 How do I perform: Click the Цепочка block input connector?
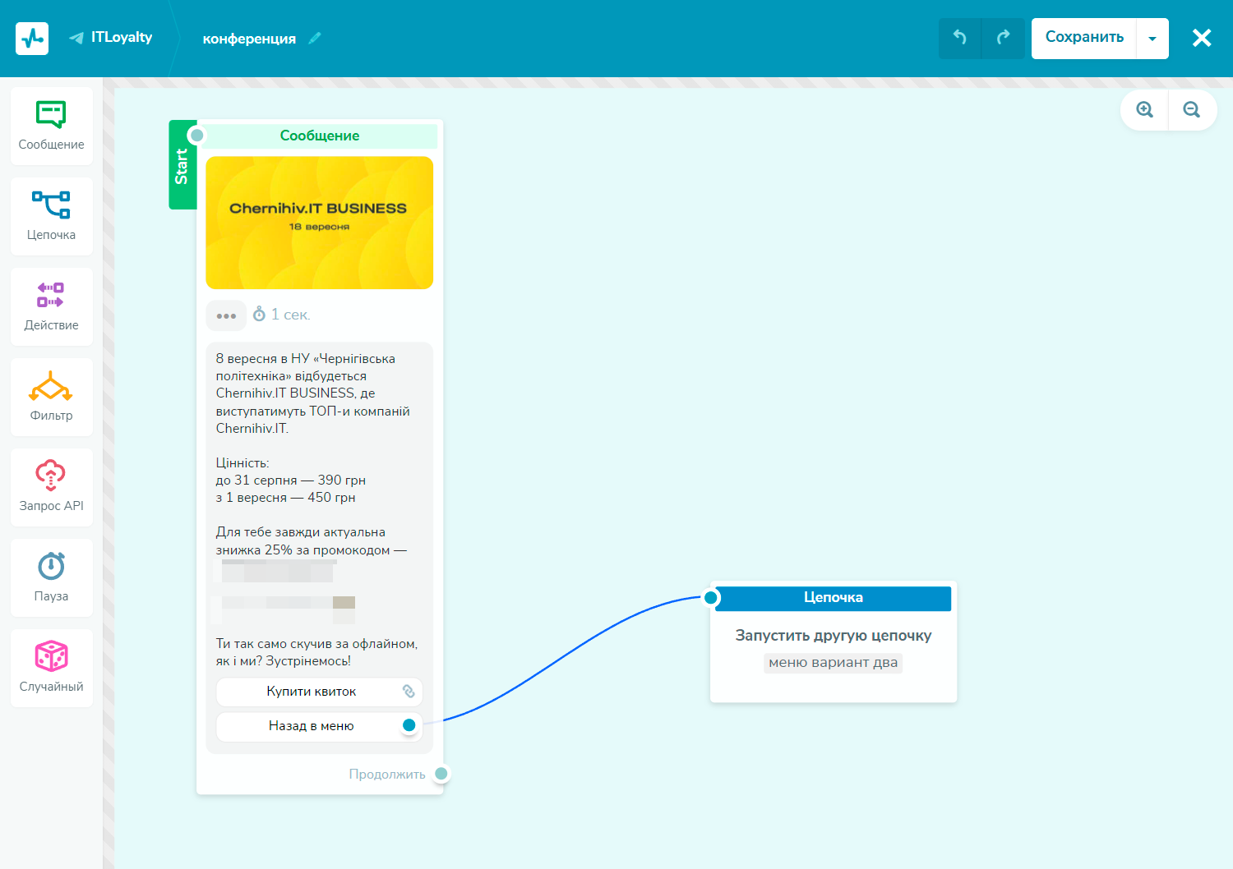pos(711,598)
